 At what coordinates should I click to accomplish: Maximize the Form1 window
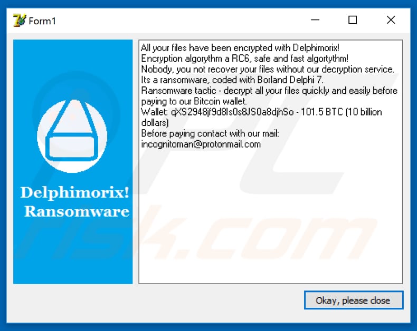click(x=353, y=20)
